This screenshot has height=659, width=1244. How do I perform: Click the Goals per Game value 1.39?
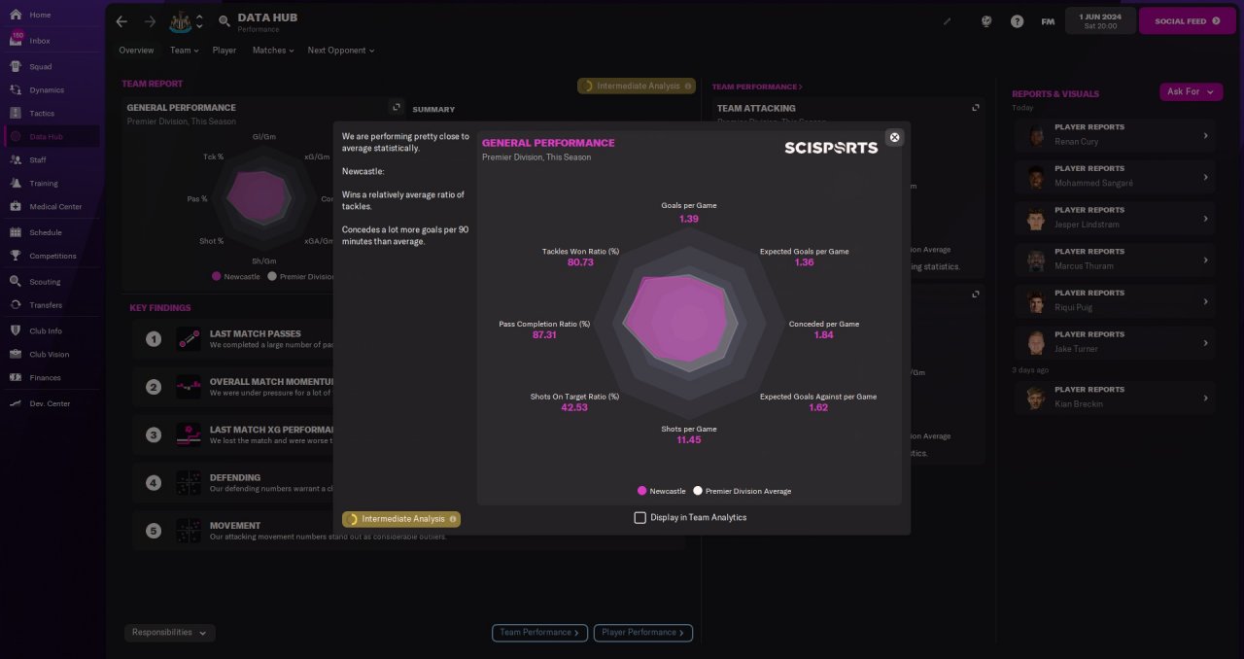pos(689,220)
